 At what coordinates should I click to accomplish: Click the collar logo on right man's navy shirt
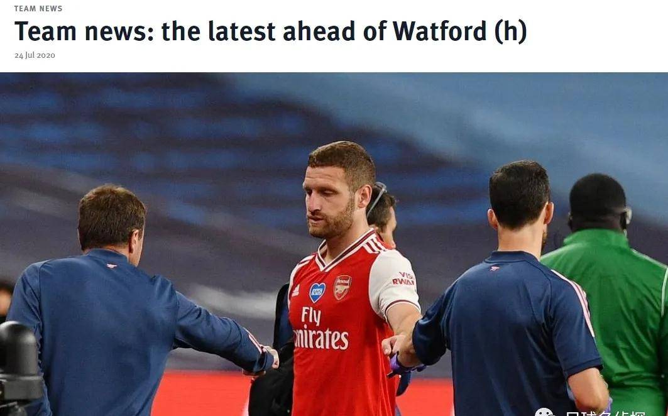pyautogui.click(x=495, y=268)
